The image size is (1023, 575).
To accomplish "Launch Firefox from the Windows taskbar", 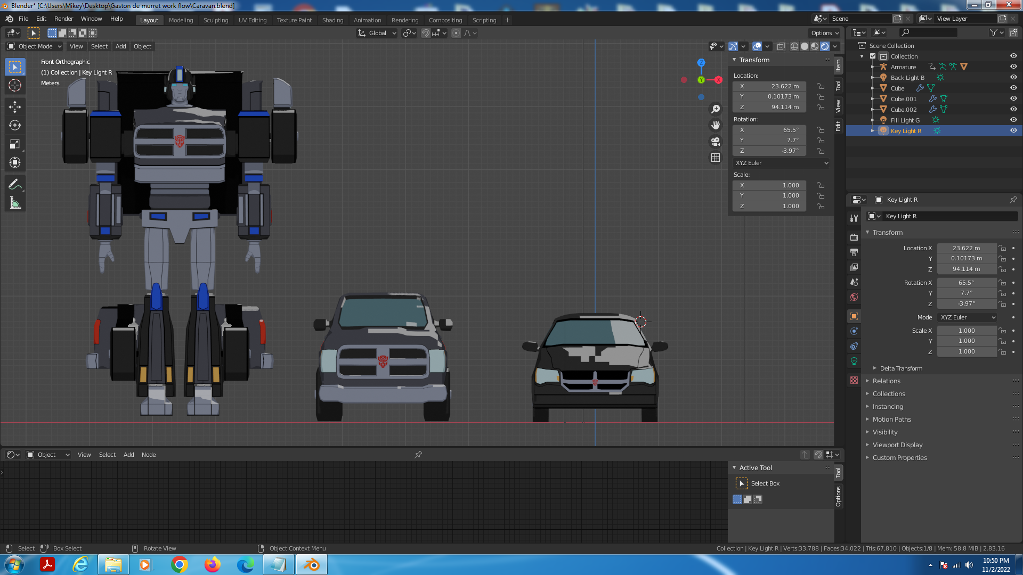I will click(x=212, y=564).
